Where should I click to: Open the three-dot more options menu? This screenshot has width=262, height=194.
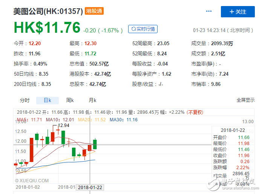208,11
